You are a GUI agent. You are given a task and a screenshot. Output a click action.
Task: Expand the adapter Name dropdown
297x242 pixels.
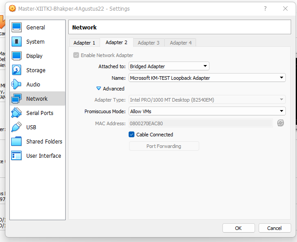207,78
